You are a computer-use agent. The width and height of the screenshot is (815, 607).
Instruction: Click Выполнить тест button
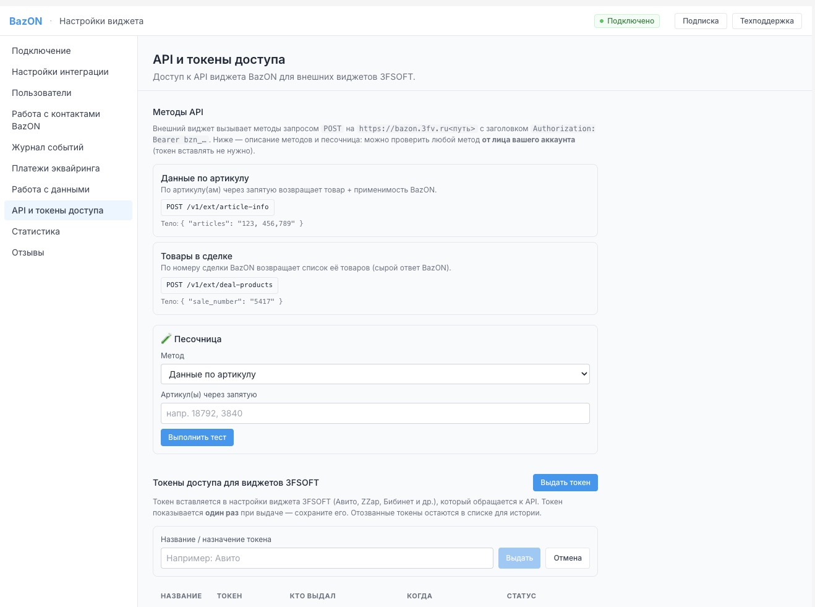point(197,437)
